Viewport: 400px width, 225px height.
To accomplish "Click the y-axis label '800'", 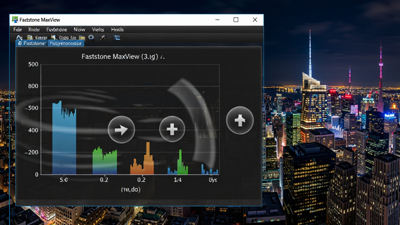I will [x=33, y=86].
